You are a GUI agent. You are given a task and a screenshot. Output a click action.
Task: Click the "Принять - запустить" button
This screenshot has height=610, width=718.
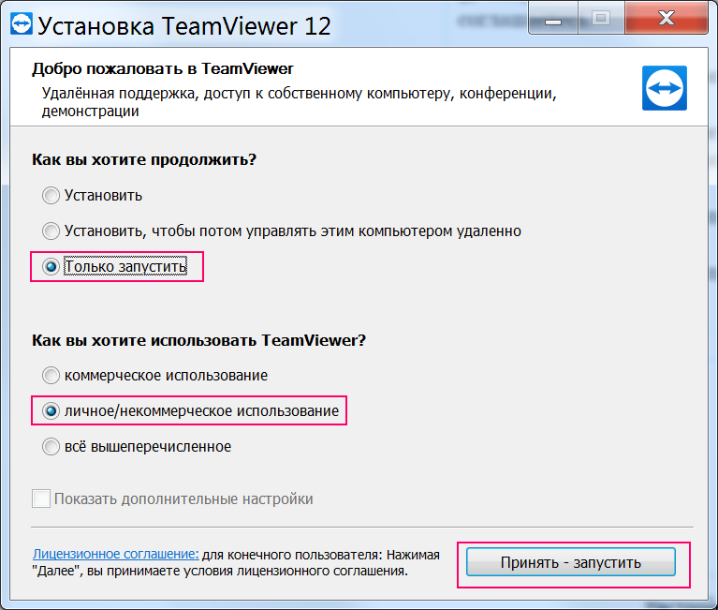click(570, 562)
